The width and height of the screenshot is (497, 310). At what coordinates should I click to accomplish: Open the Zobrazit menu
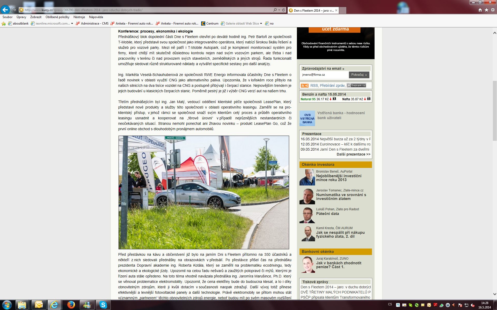pos(36,17)
